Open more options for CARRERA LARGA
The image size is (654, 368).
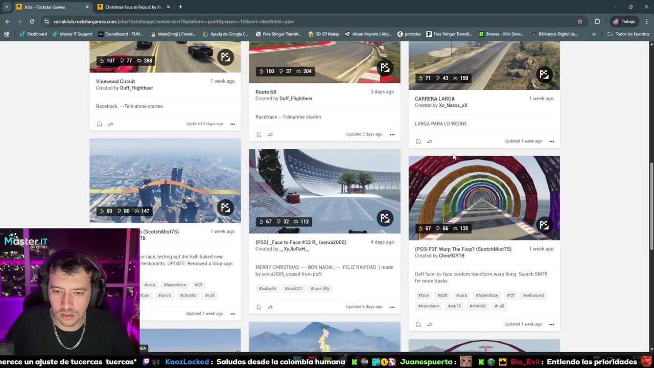pos(551,142)
